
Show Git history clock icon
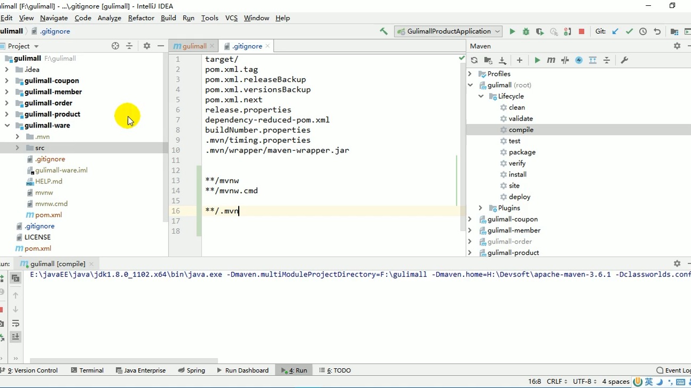click(x=643, y=31)
